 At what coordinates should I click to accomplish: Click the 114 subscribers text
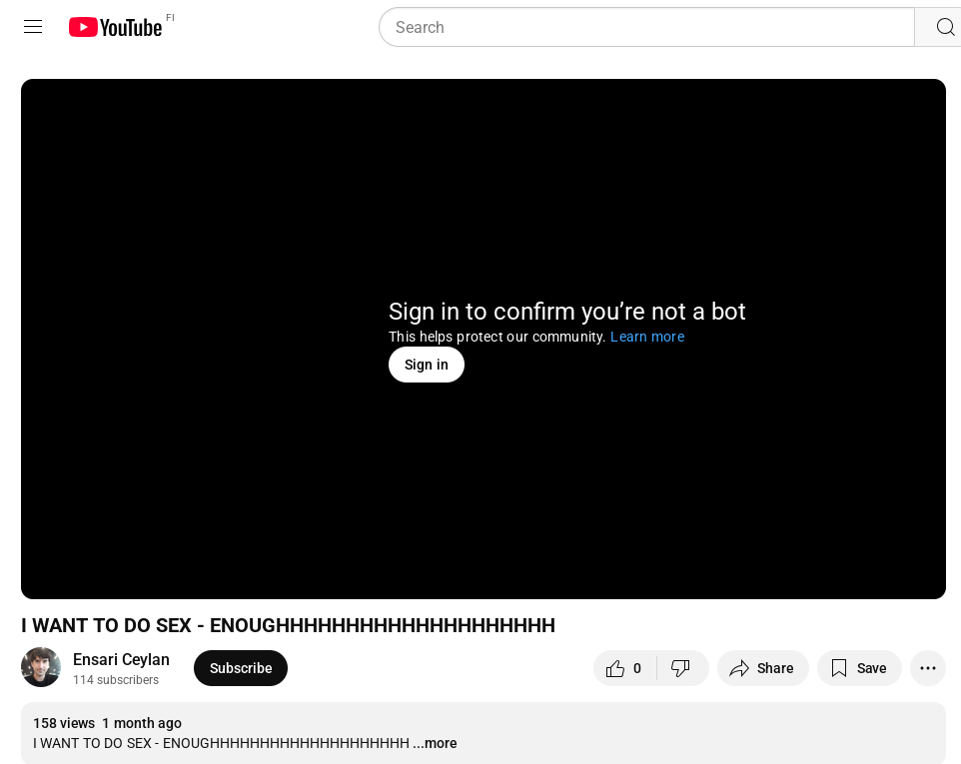[x=116, y=679]
